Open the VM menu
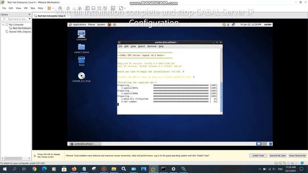The image size is (308, 173). tap(26, 8)
